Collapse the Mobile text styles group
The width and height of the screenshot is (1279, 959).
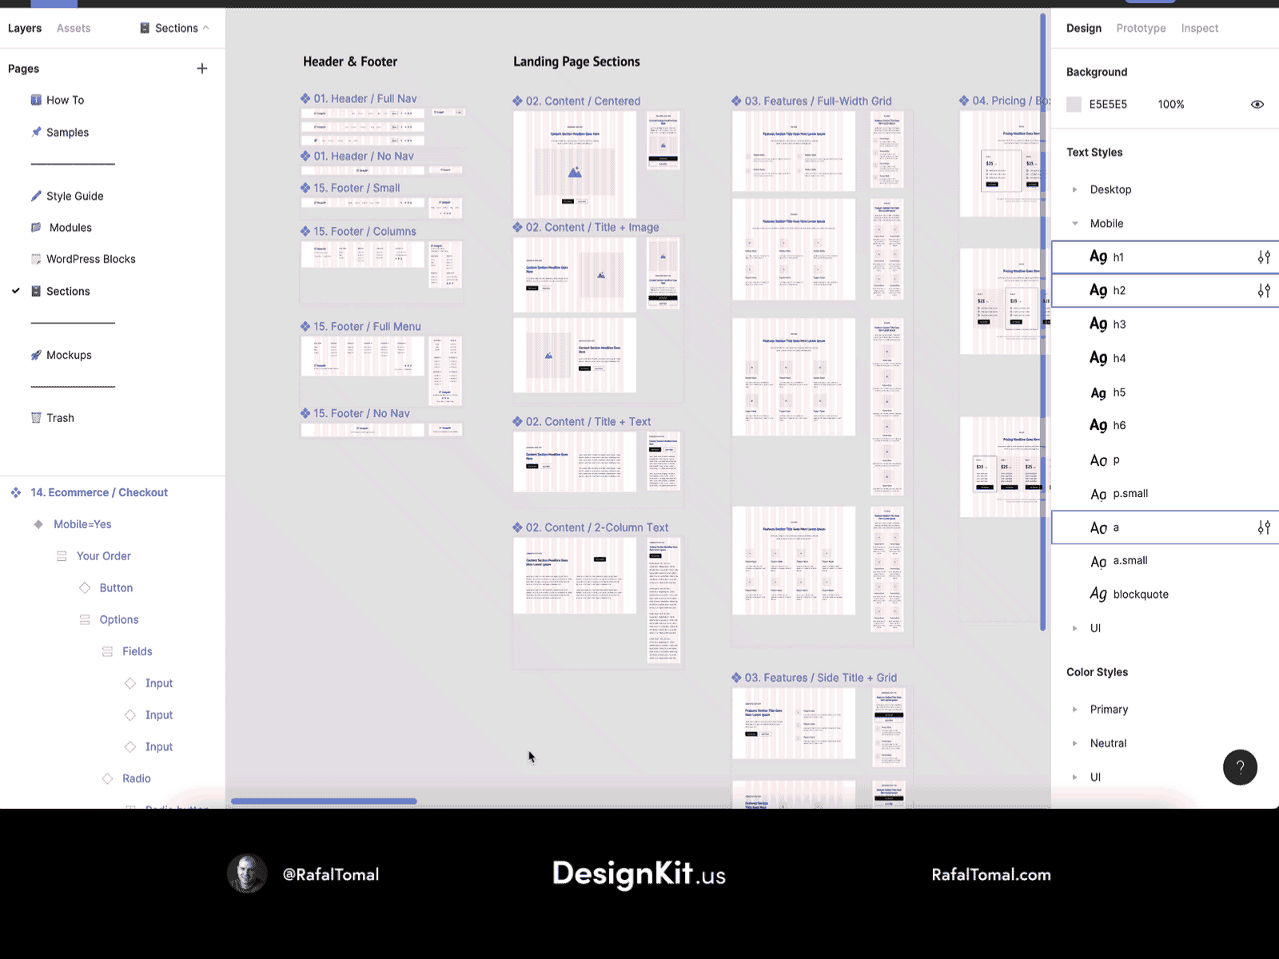coord(1074,224)
